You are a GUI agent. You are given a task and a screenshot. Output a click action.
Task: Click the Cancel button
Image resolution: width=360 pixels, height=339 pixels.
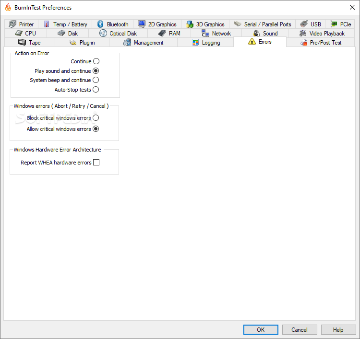pyautogui.click(x=300, y=329)
